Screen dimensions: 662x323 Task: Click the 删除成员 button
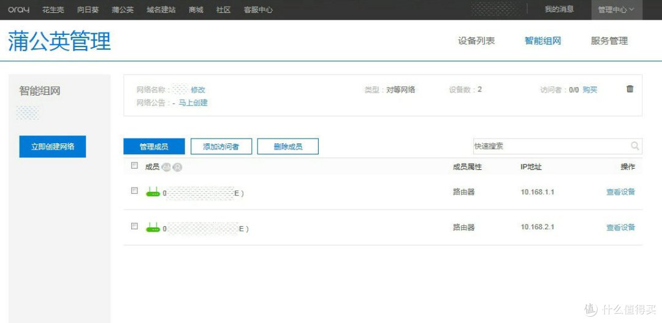[288, 146]
